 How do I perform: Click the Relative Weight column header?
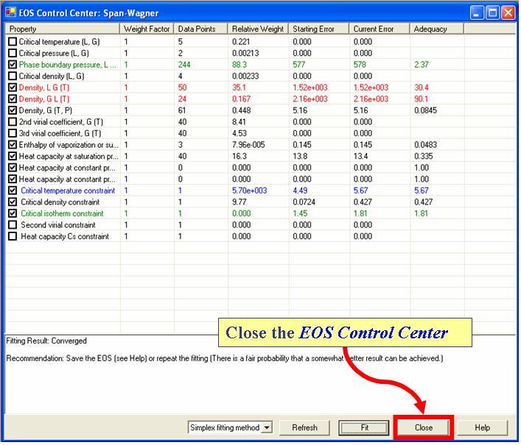click(x=258, y=29)
